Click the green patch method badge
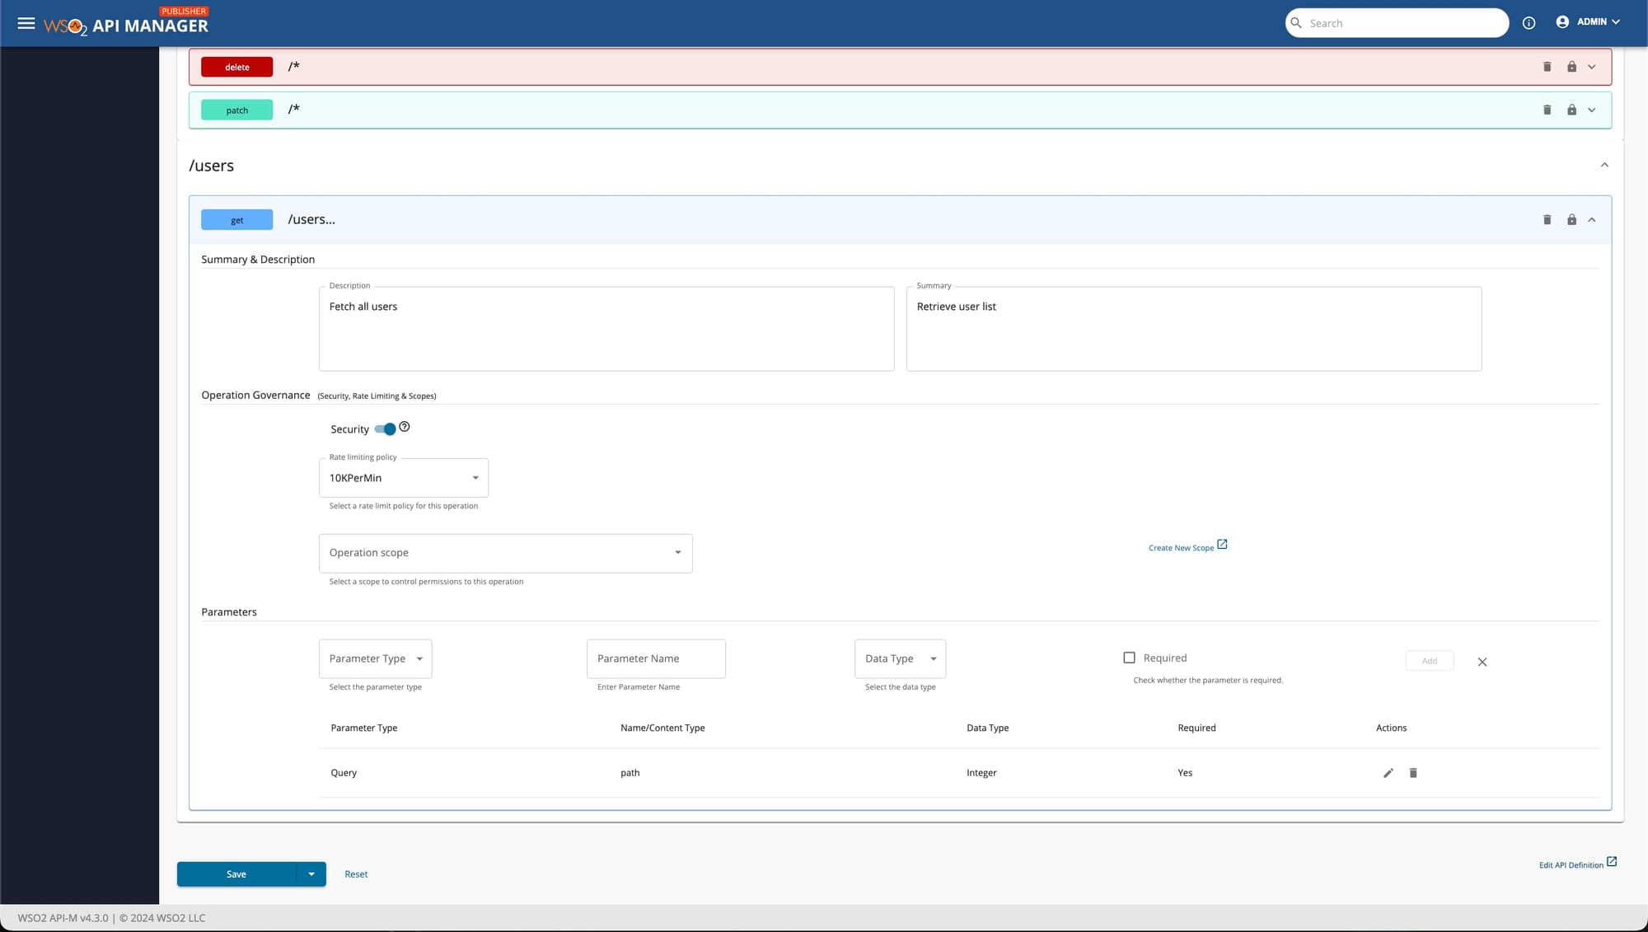The width and height of the screenshot is (1648, 932). click(236, 110)
